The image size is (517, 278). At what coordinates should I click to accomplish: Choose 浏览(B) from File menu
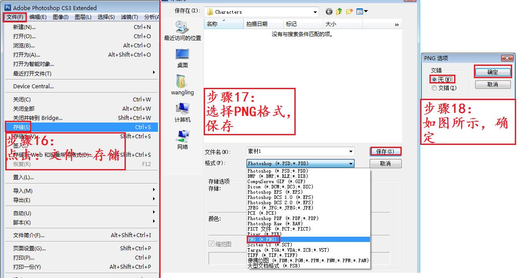pyautogui.click(x=82, y=45)
